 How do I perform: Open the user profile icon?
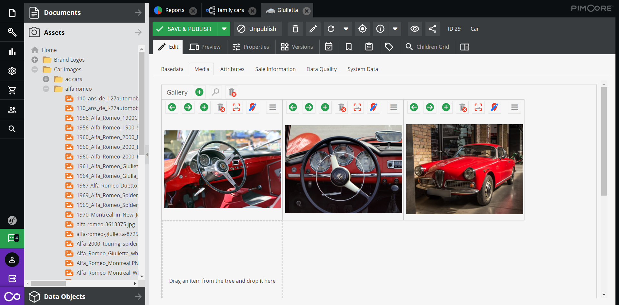point(12,259)
